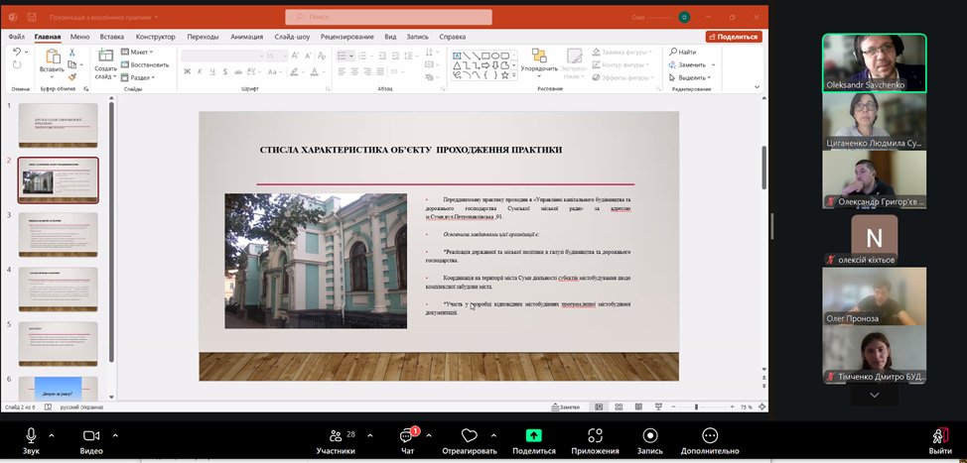Click the Вставить paste clipboard icon
This screenshot has width=967, height=463.
[52, 57]
